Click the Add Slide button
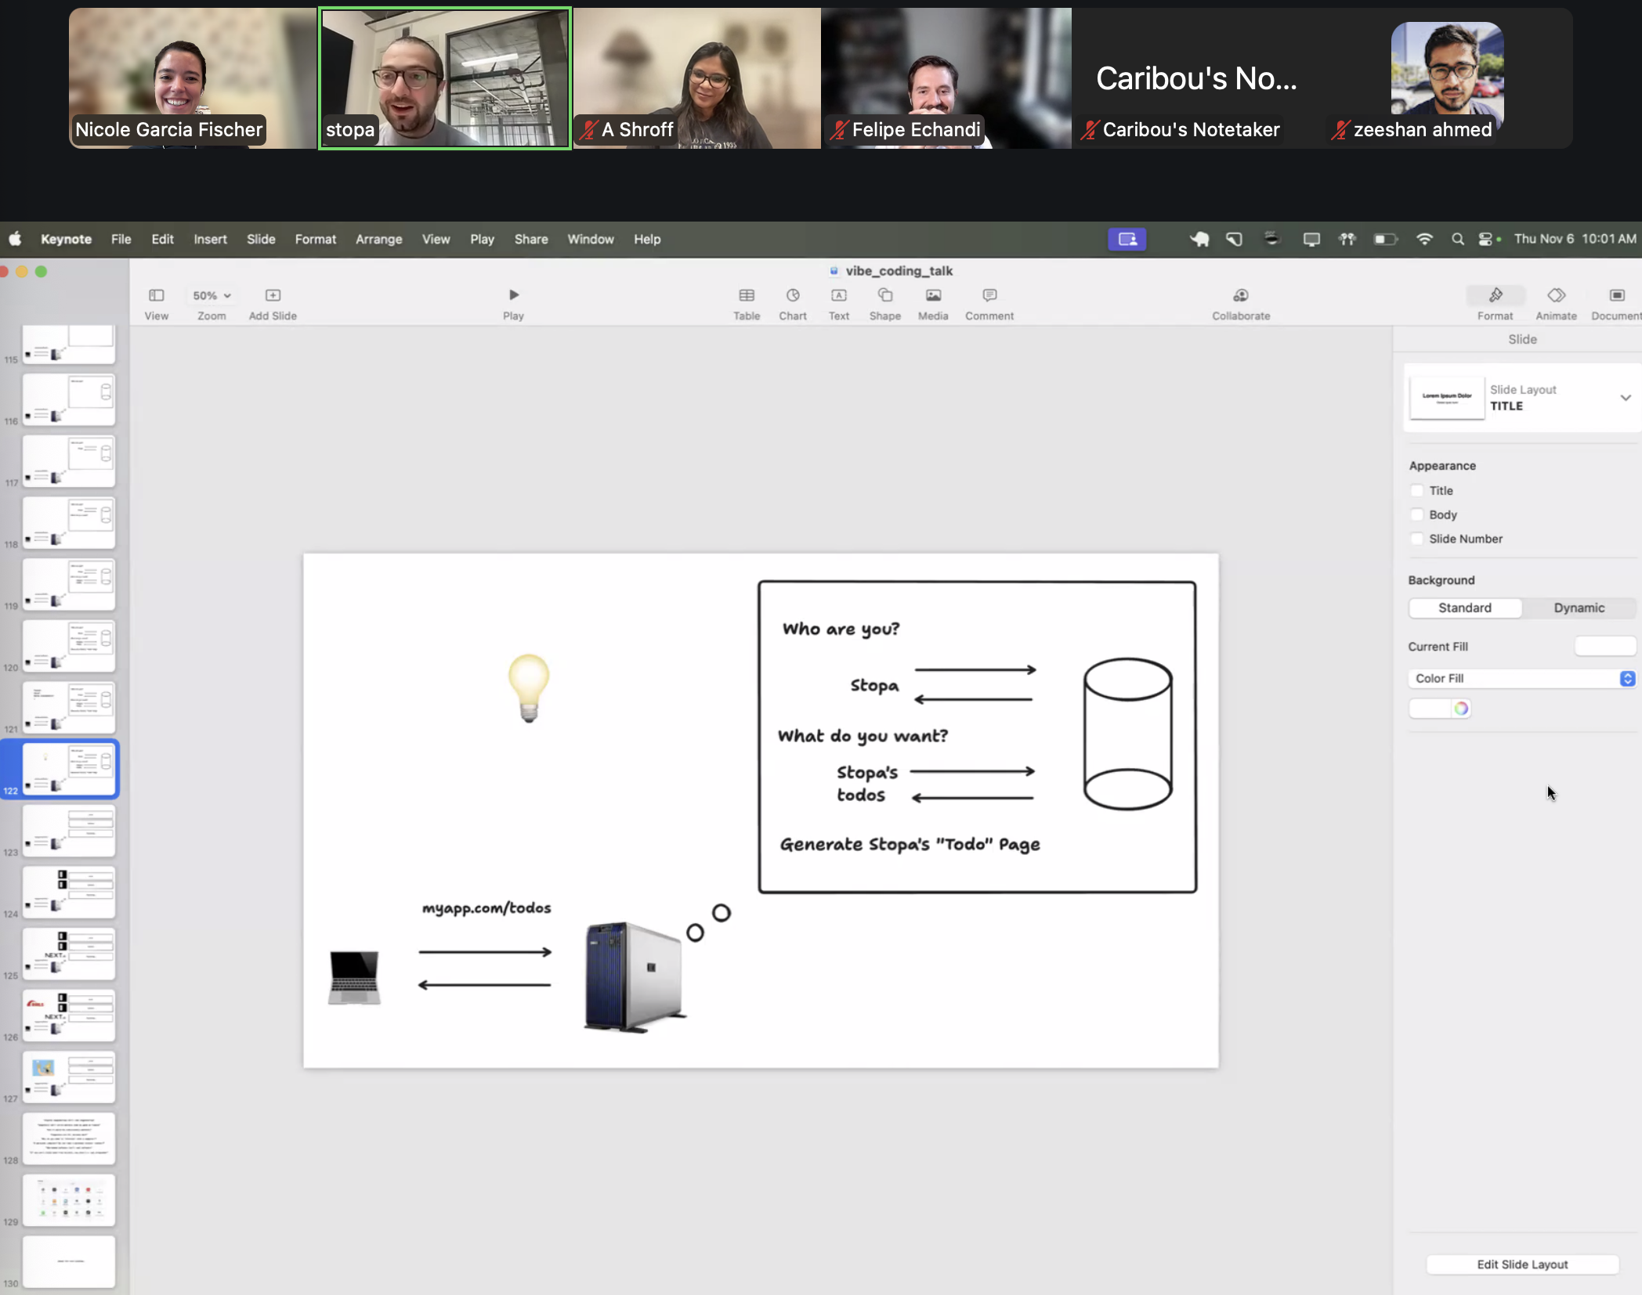1642x1295 pixels. click(x=273, y=295)
